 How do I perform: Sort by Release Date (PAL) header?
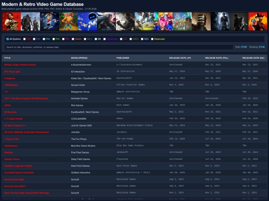[x=217, y=58]
